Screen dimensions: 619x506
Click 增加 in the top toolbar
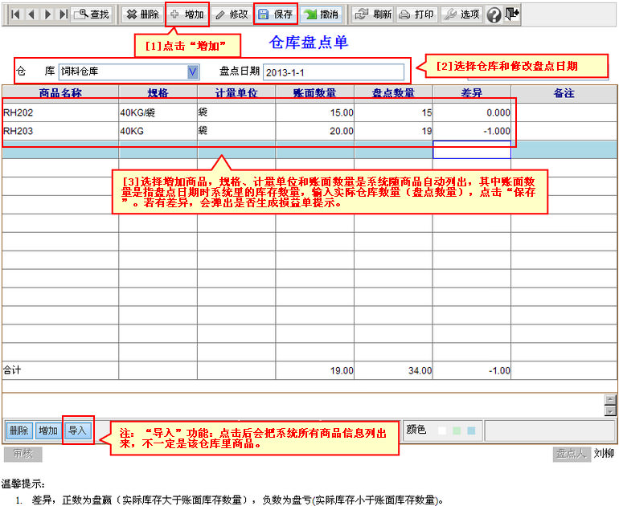coord(187,14)
